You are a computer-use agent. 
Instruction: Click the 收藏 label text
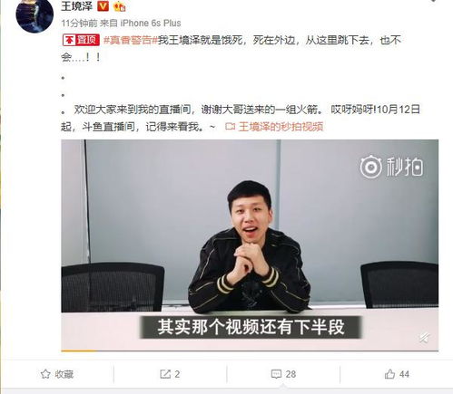coord(64,374)
